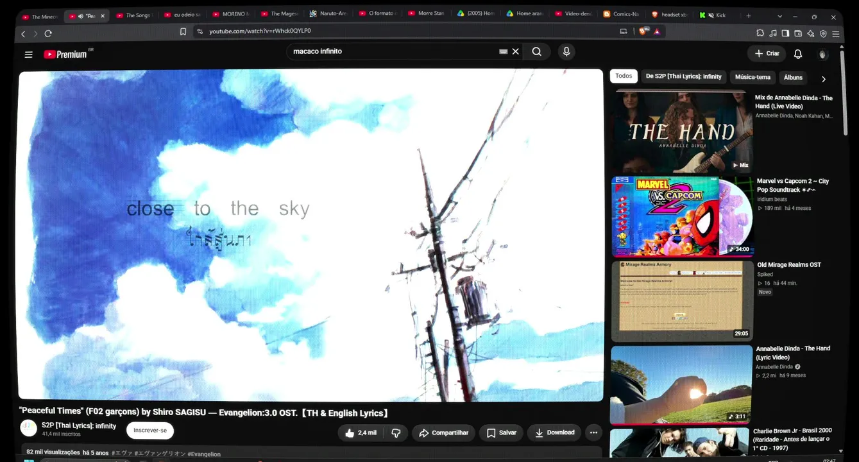This screenshot has height=462, width=859.
Task: Open Brave Wallet icon
Action: click(798, 33)
